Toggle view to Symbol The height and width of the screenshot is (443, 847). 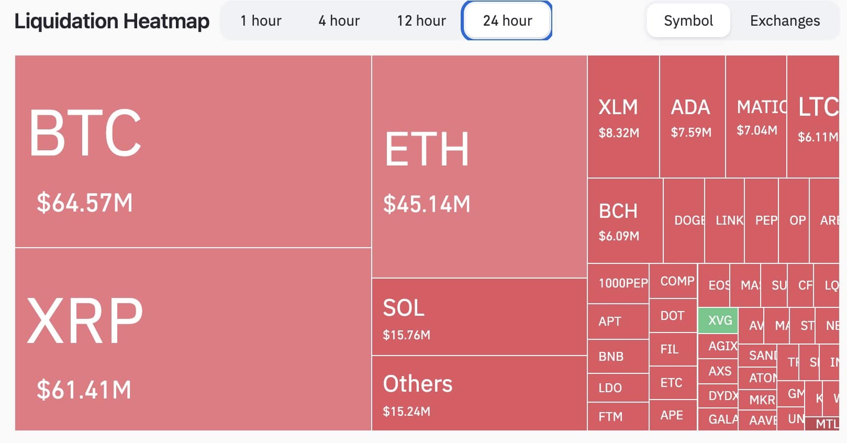688,21
